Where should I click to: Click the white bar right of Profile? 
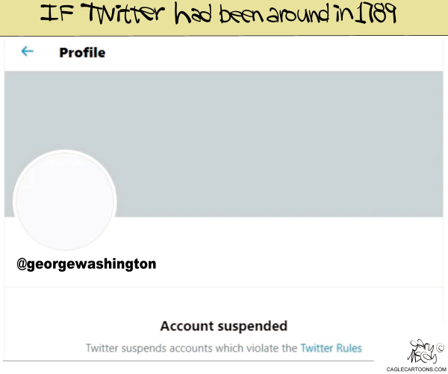[274, 54]
